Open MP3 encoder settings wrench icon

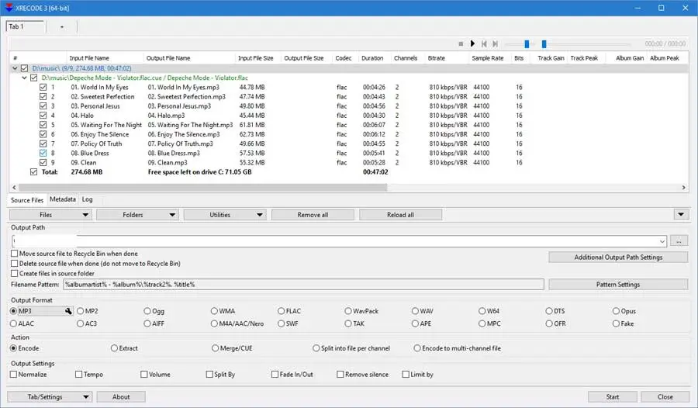point(68,311)
